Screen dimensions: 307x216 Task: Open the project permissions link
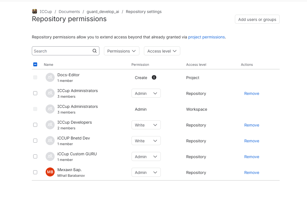(x=206, y=37)
